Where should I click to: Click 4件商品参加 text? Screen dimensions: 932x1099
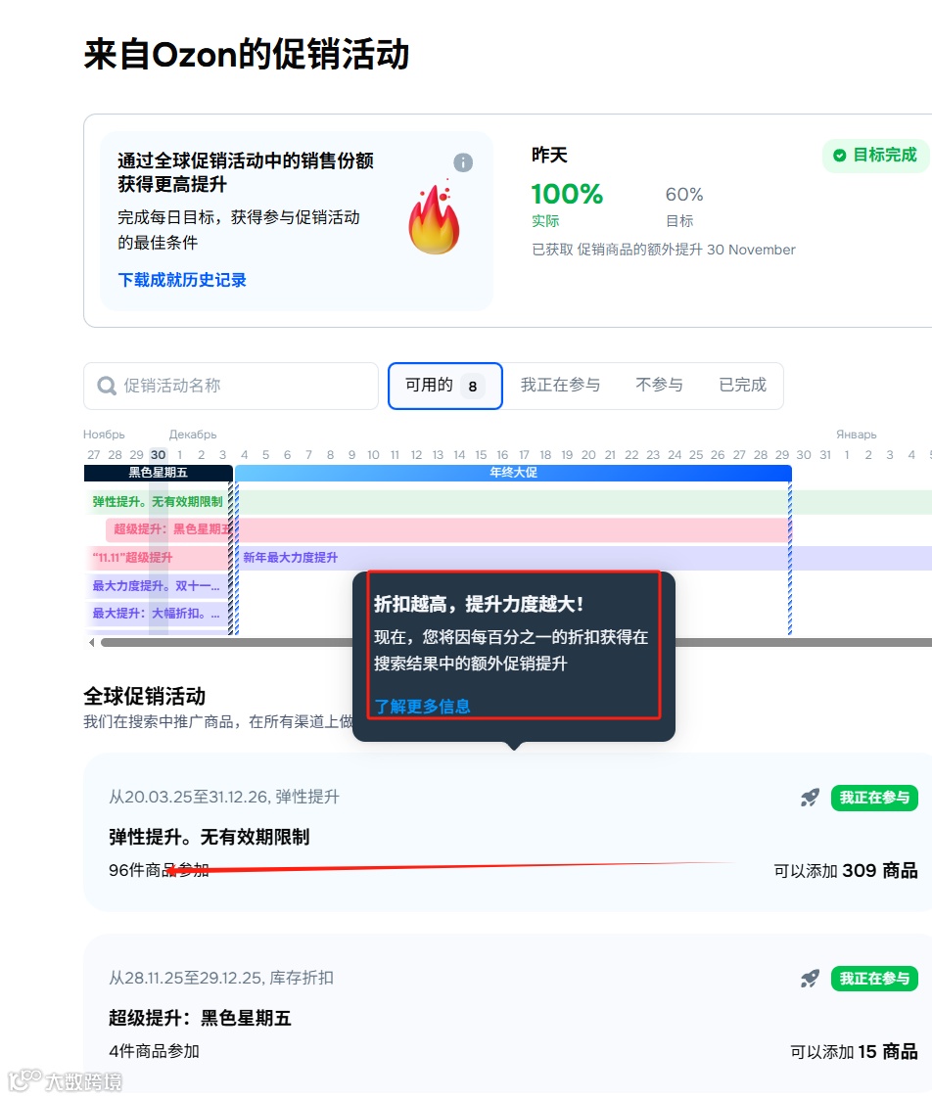tap(155, 1051)
